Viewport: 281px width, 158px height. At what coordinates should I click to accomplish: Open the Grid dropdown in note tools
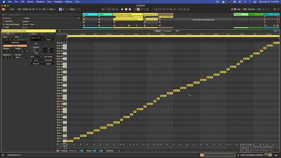pyautogui.click(x=36, y=57)
